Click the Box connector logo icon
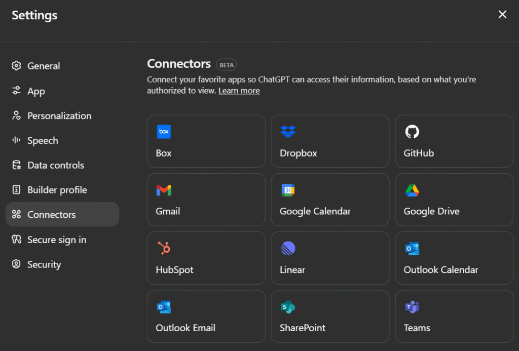The width and height of the screenshot is (519, 351). point(164,132)
